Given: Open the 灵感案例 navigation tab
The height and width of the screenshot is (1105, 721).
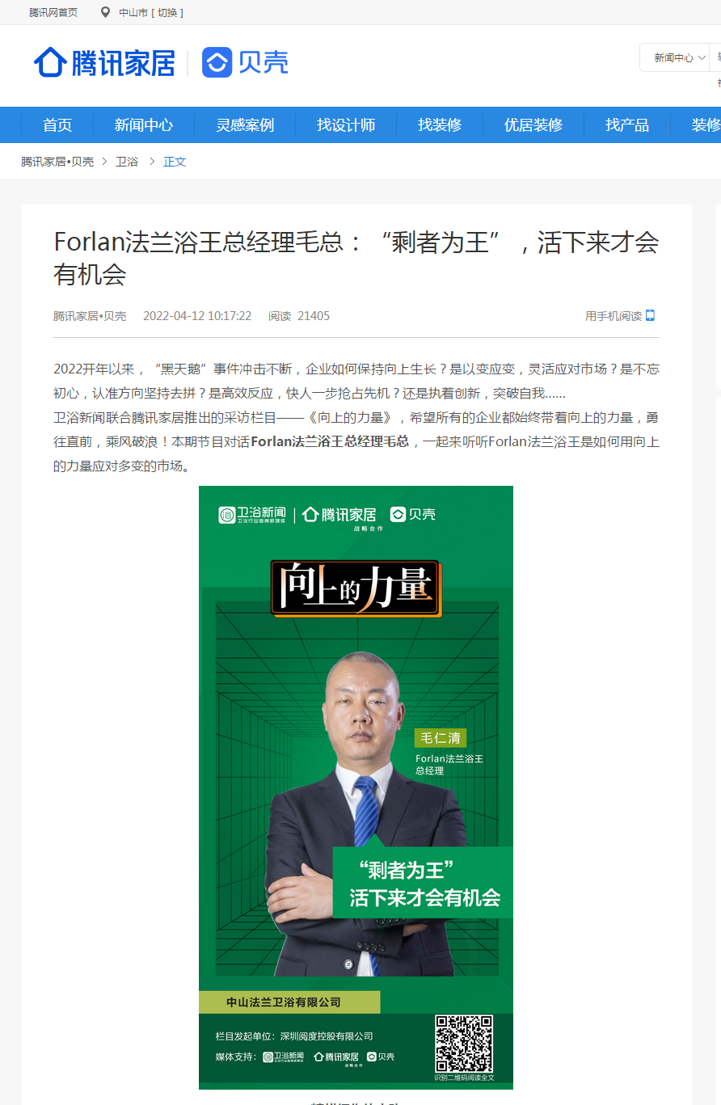Looking at the screenshot, I should pyautogui.click(x=245, y=124).
